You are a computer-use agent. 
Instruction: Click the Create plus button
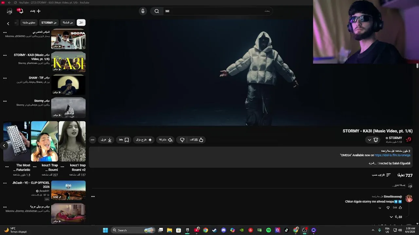click(x=35, y=11)
